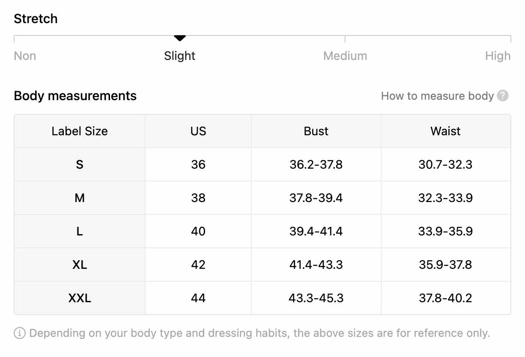The width and height of the screenshot is (525, 357).
Task: Click the waist value 37.8-40.2
Action: 446,298
